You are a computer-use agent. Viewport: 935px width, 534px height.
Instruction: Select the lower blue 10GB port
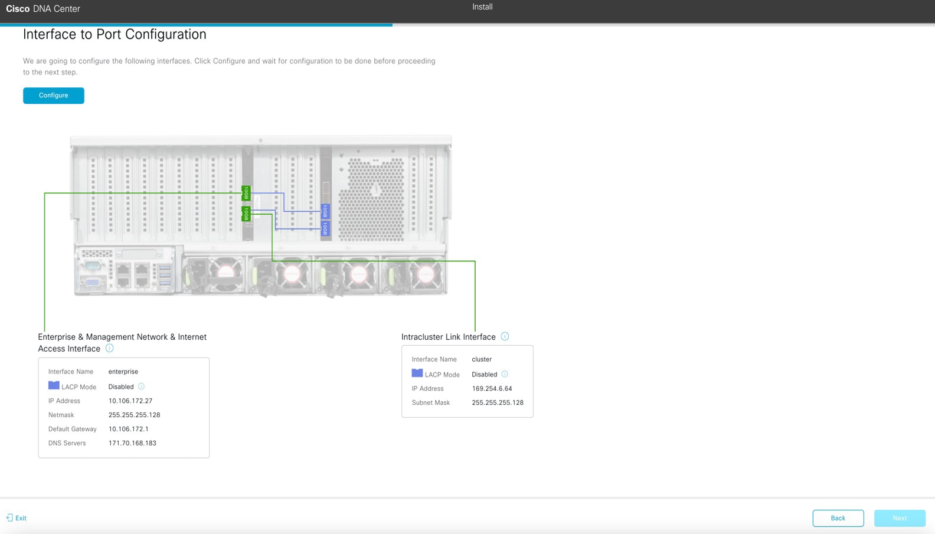[x=325, y=228]
